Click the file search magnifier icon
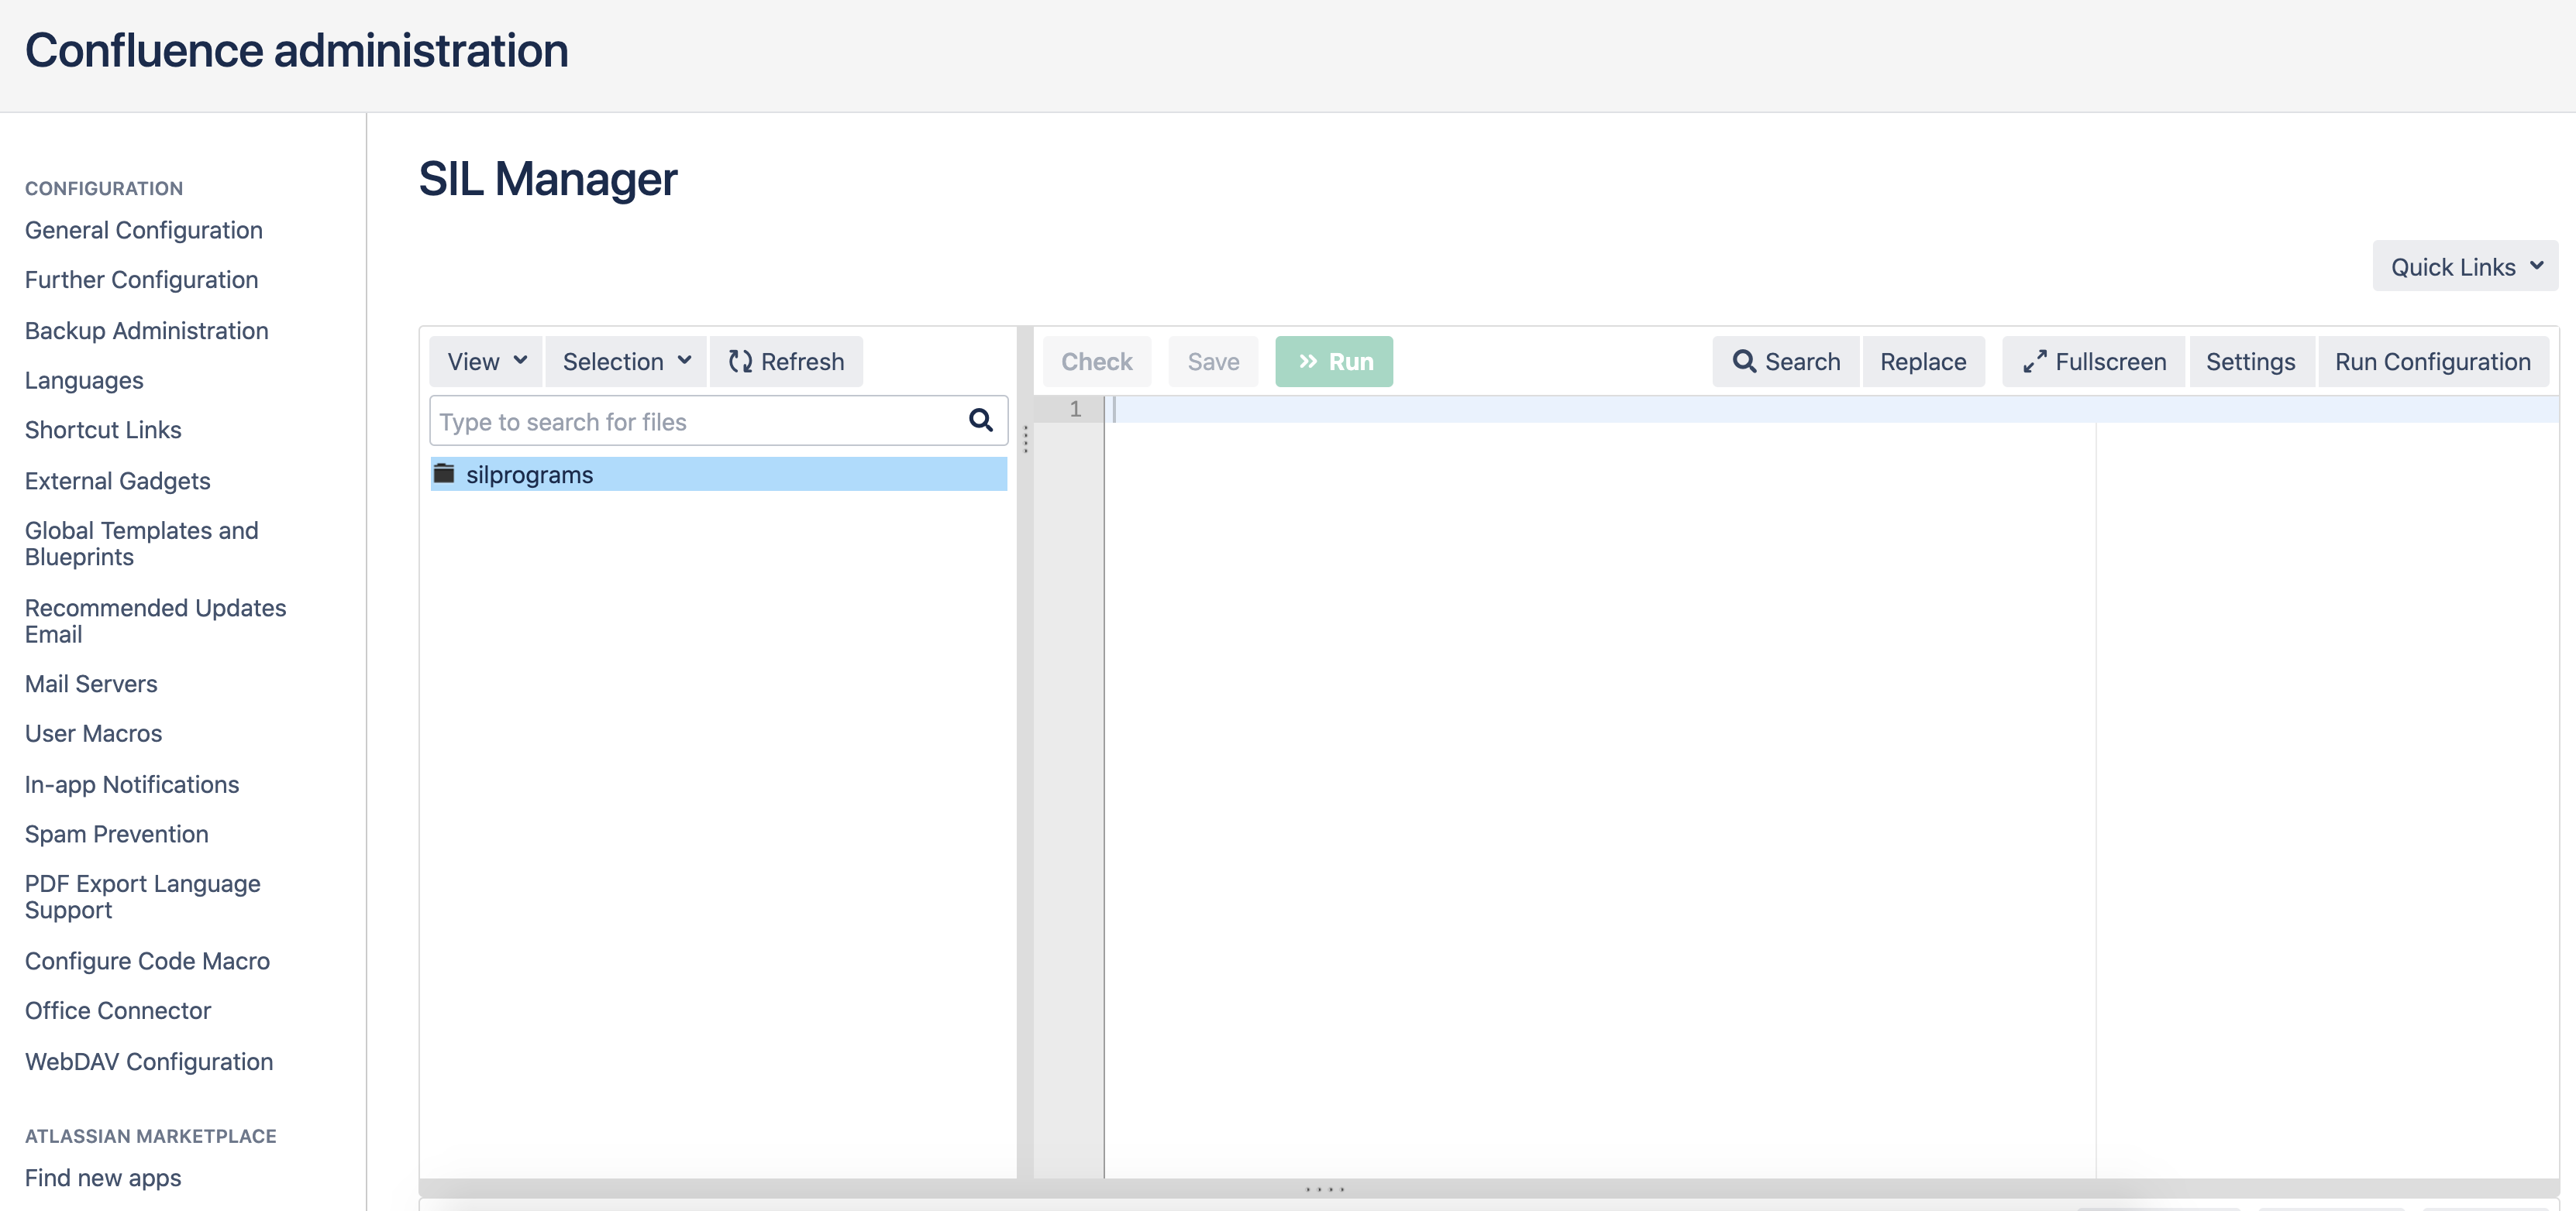This screenshot has width=2576, height=1211. 980,420
